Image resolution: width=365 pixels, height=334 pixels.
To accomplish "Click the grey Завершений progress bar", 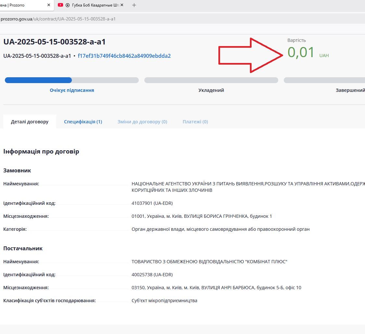I will click(324, 80).
